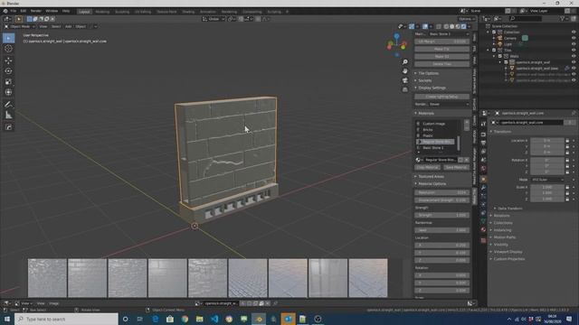
Task: Open the rotation Mode XYZ Euler dropdown
Action: [547, 180]
